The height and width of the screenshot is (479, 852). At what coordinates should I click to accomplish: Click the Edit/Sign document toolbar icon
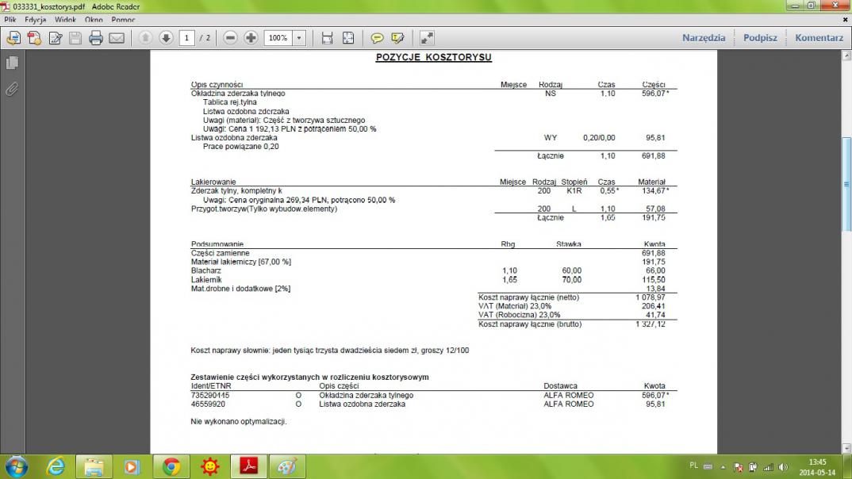[x=55, y=38]
